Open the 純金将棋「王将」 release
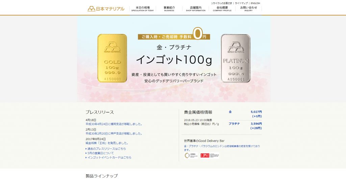 (x=107, y=143)
